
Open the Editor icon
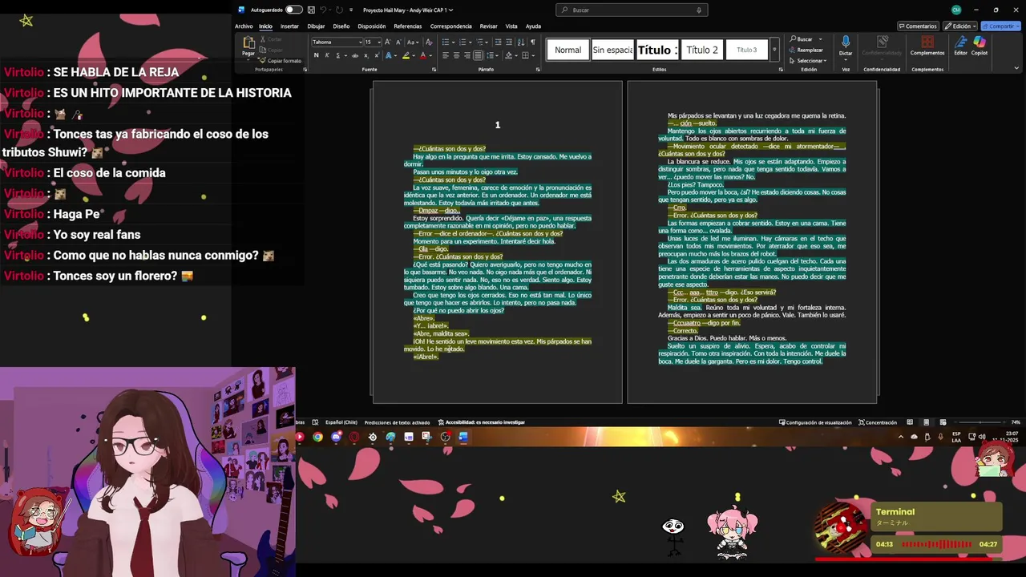960,42
